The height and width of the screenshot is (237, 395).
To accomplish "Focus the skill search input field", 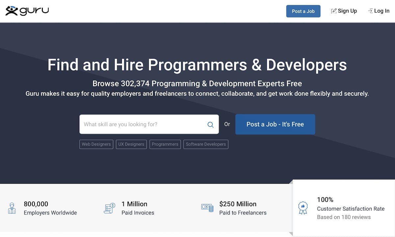I will click(x=149, y=124).
